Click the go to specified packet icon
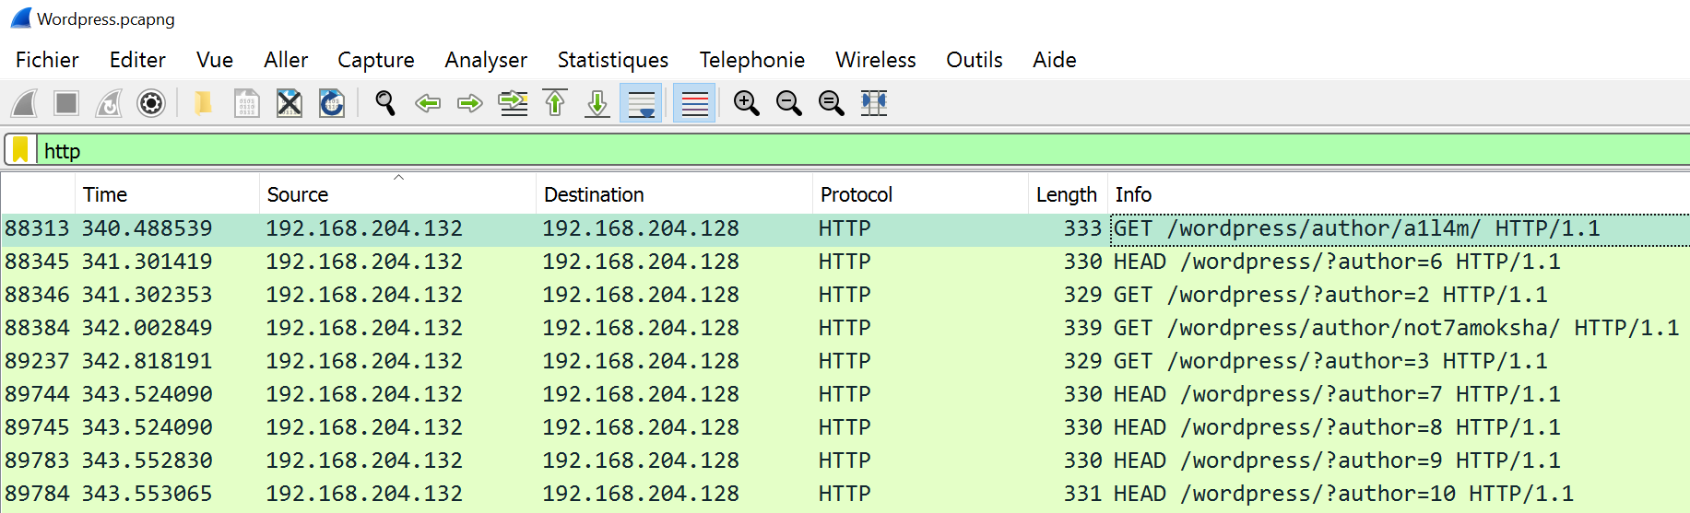 coord(513,103)
